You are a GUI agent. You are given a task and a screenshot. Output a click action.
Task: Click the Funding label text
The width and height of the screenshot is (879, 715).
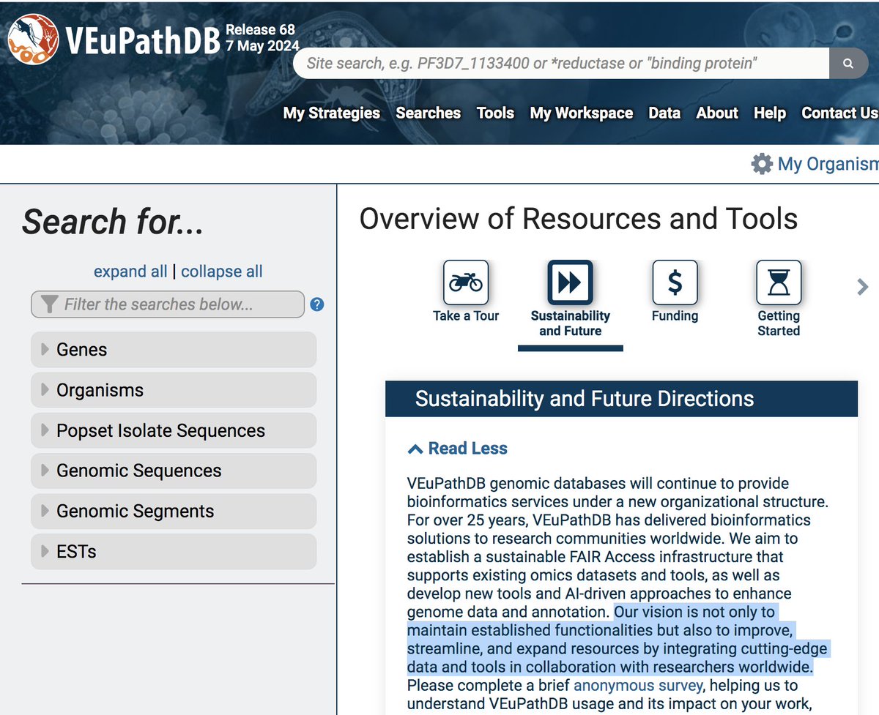pyautogui.click(x=675, y=316)
